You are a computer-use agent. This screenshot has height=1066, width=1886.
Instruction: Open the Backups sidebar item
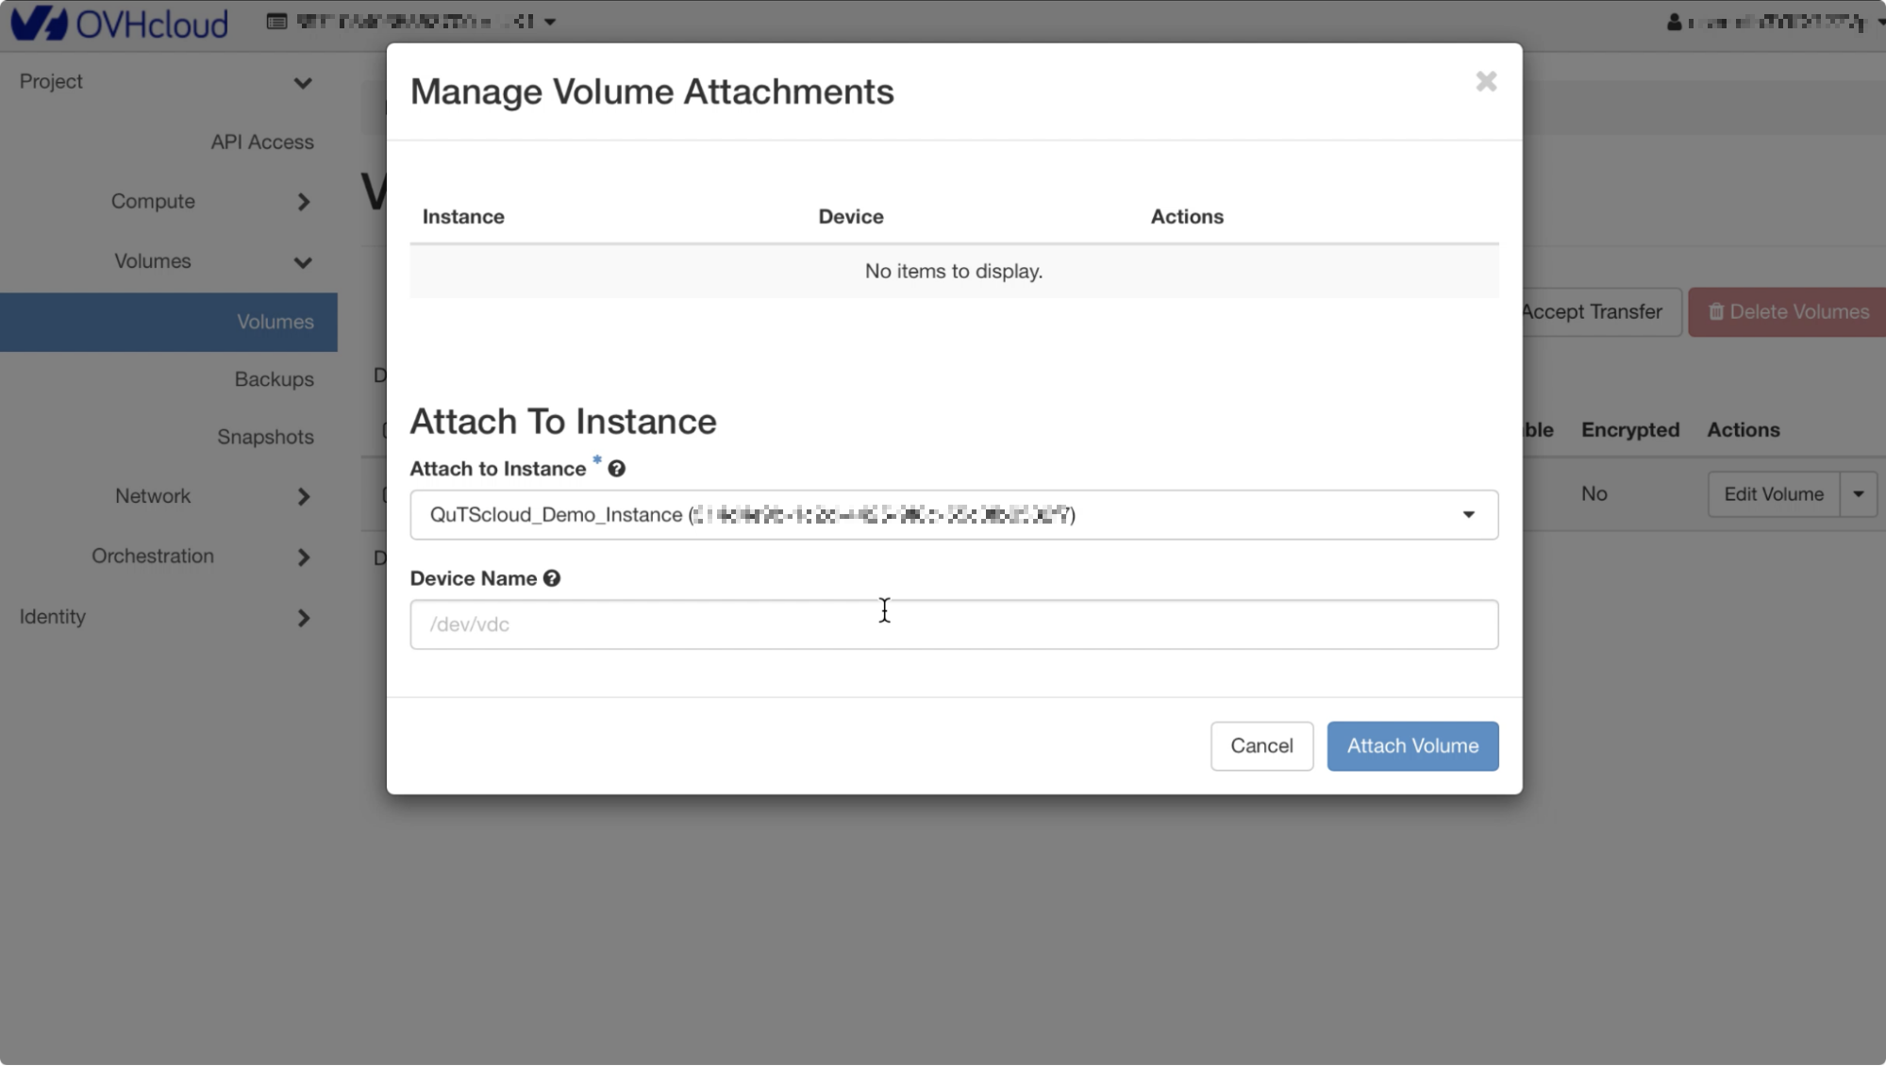pos(274,379)
